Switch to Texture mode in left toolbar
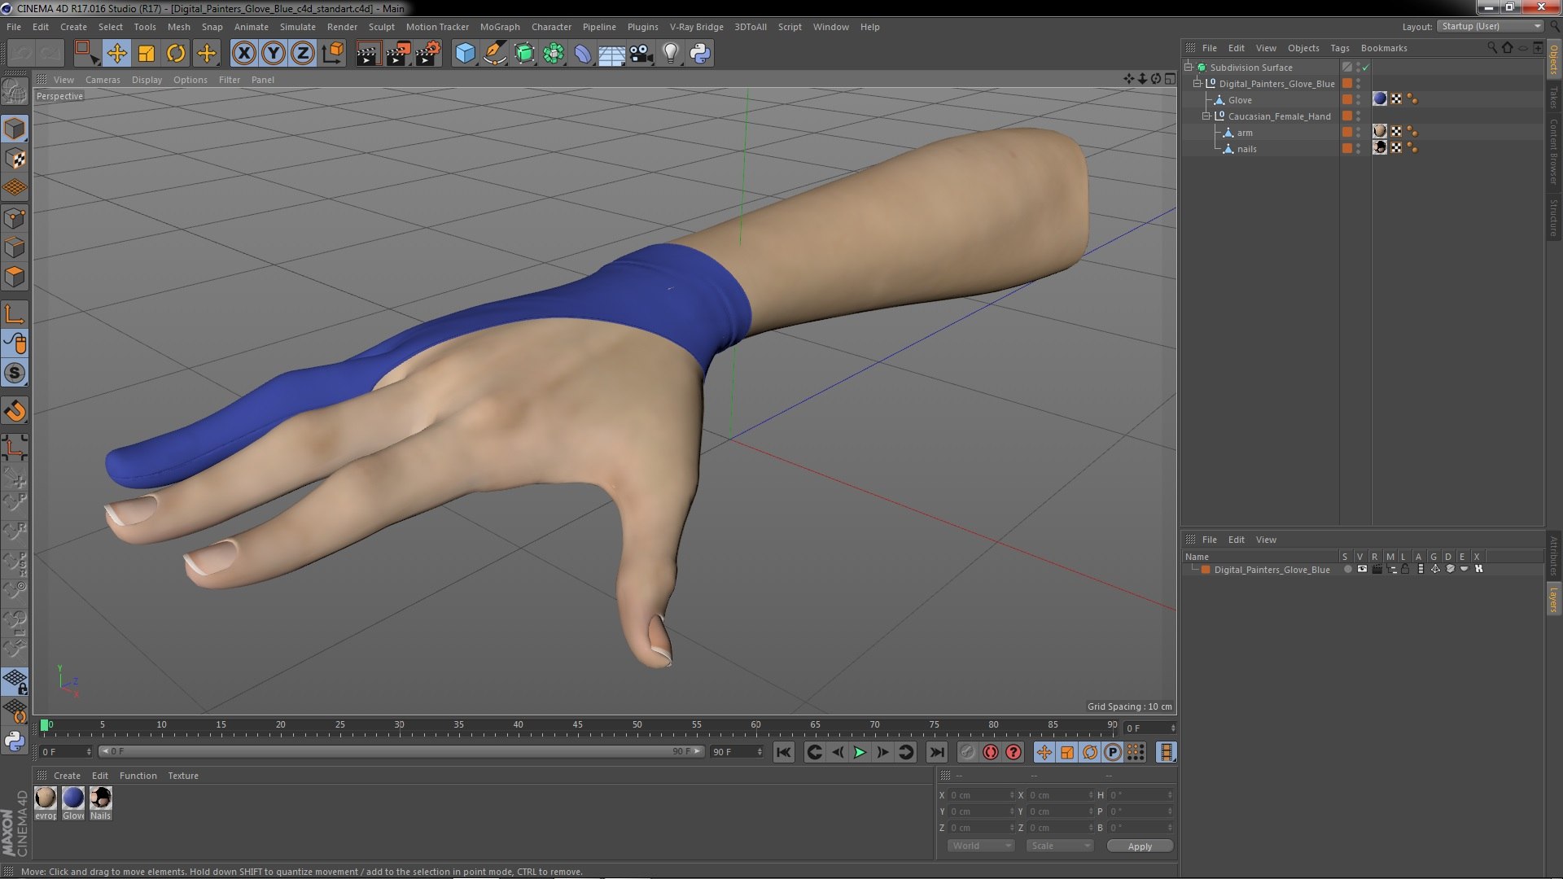This screenshot has width=1563, height=879. (15, 159)
